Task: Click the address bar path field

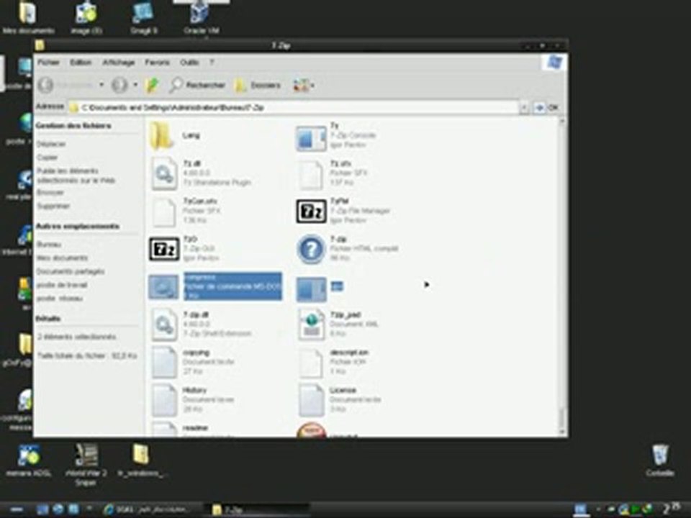Action: [x=293, y=107]
